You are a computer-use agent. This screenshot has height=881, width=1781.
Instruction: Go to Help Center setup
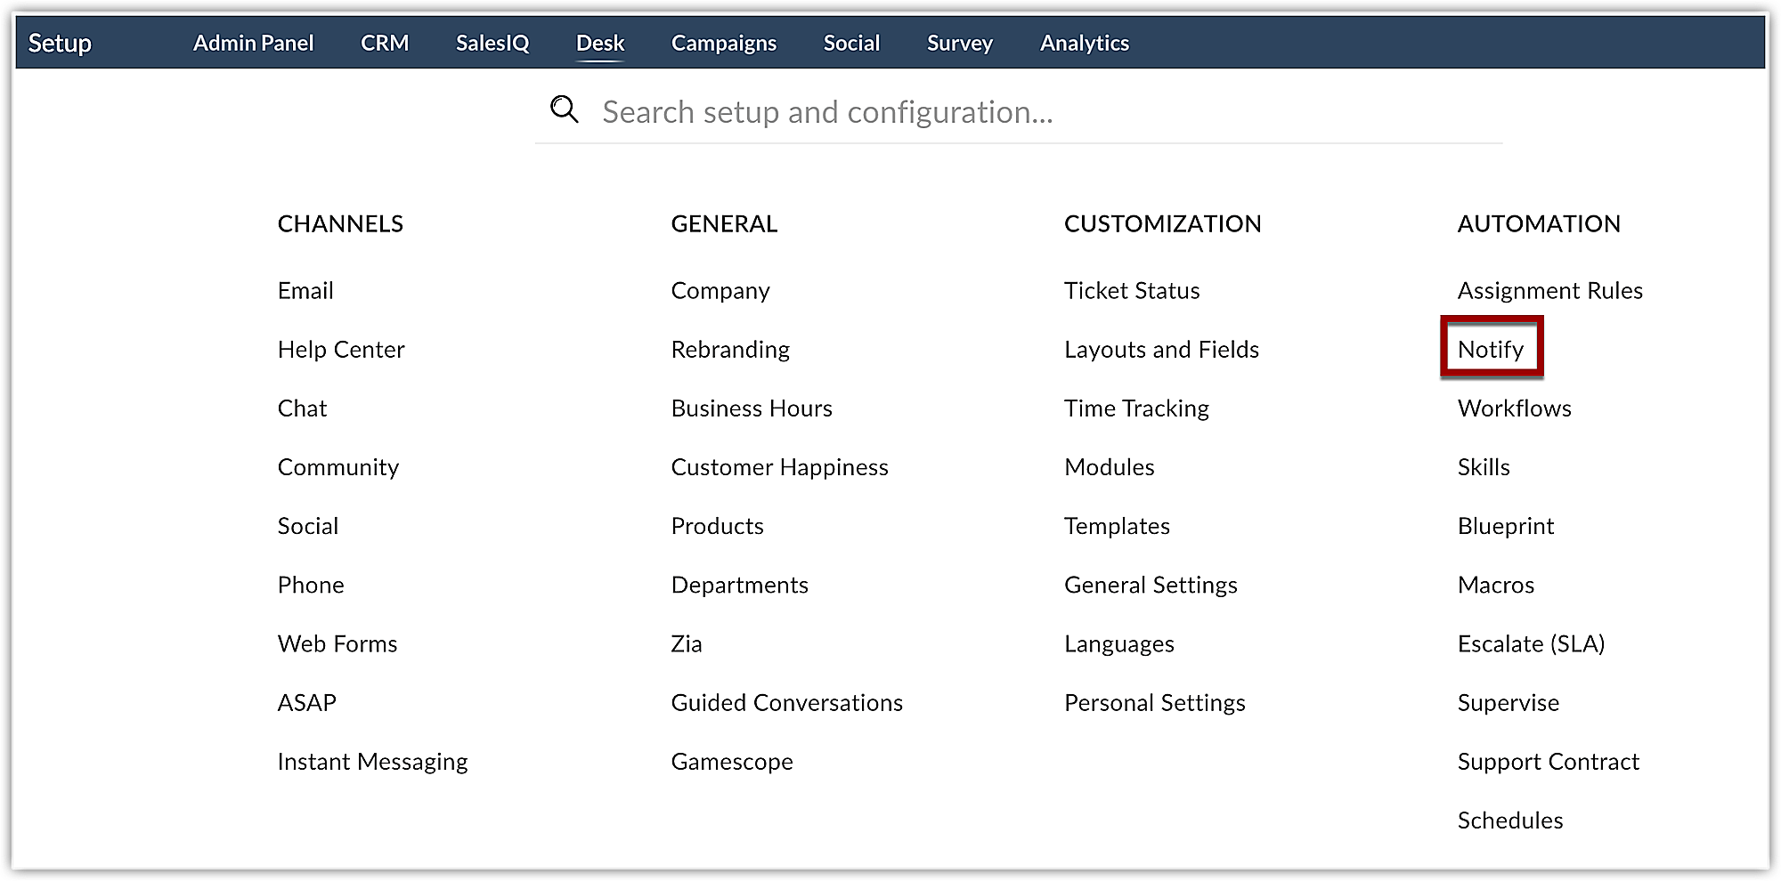[x=341, y=349]
